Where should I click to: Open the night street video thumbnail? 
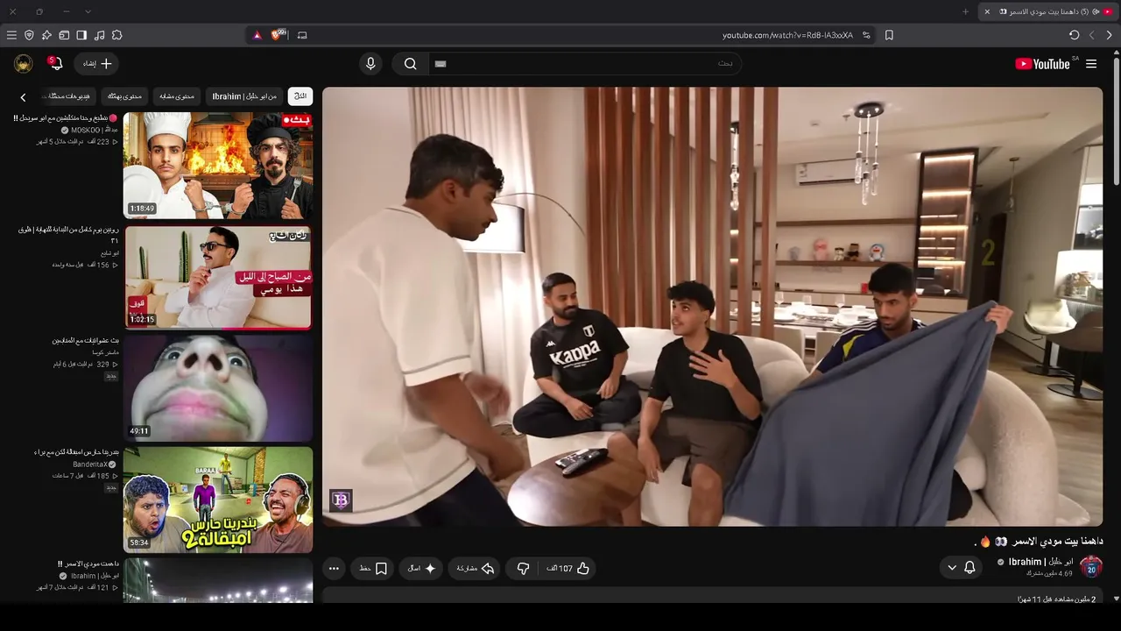click(218, 580)
